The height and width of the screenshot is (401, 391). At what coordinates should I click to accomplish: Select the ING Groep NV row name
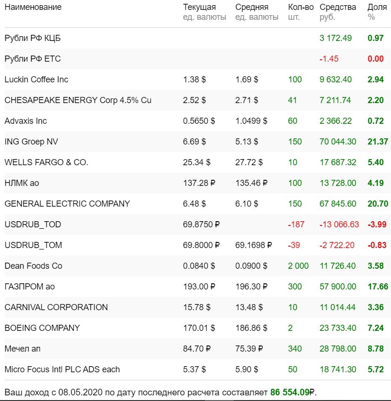[x=31, y=142]
